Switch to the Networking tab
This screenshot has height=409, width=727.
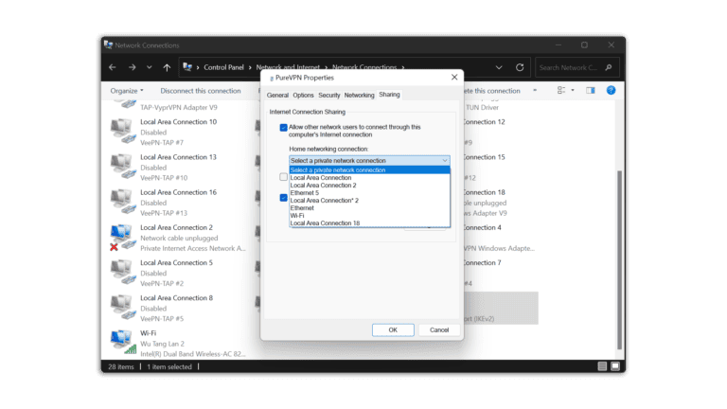tap(359, 96)
